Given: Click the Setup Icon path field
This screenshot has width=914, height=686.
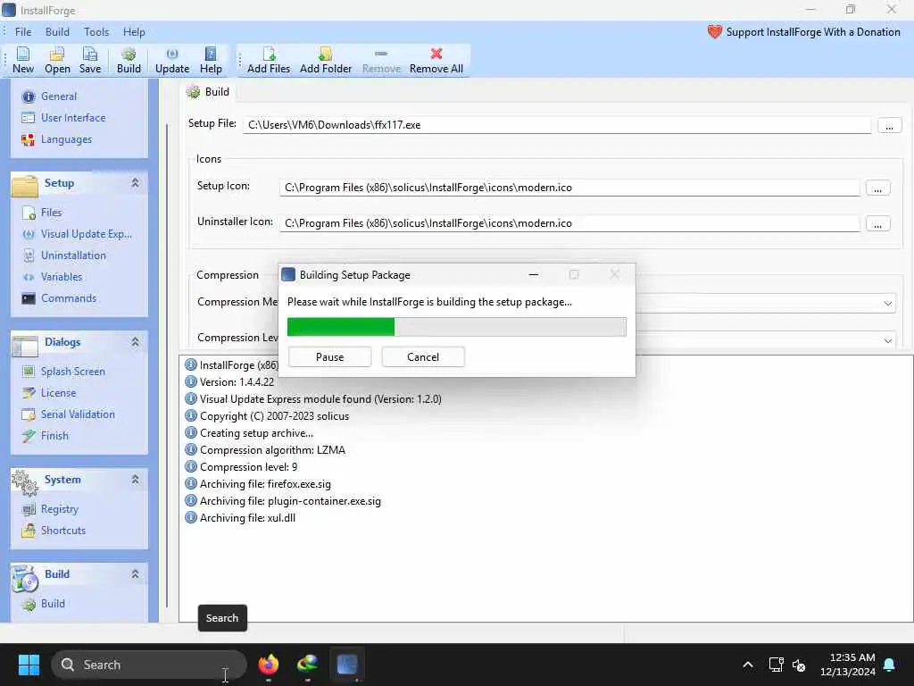Looking at the screenshot, I should pyautogui.click(x=569, y=188).
